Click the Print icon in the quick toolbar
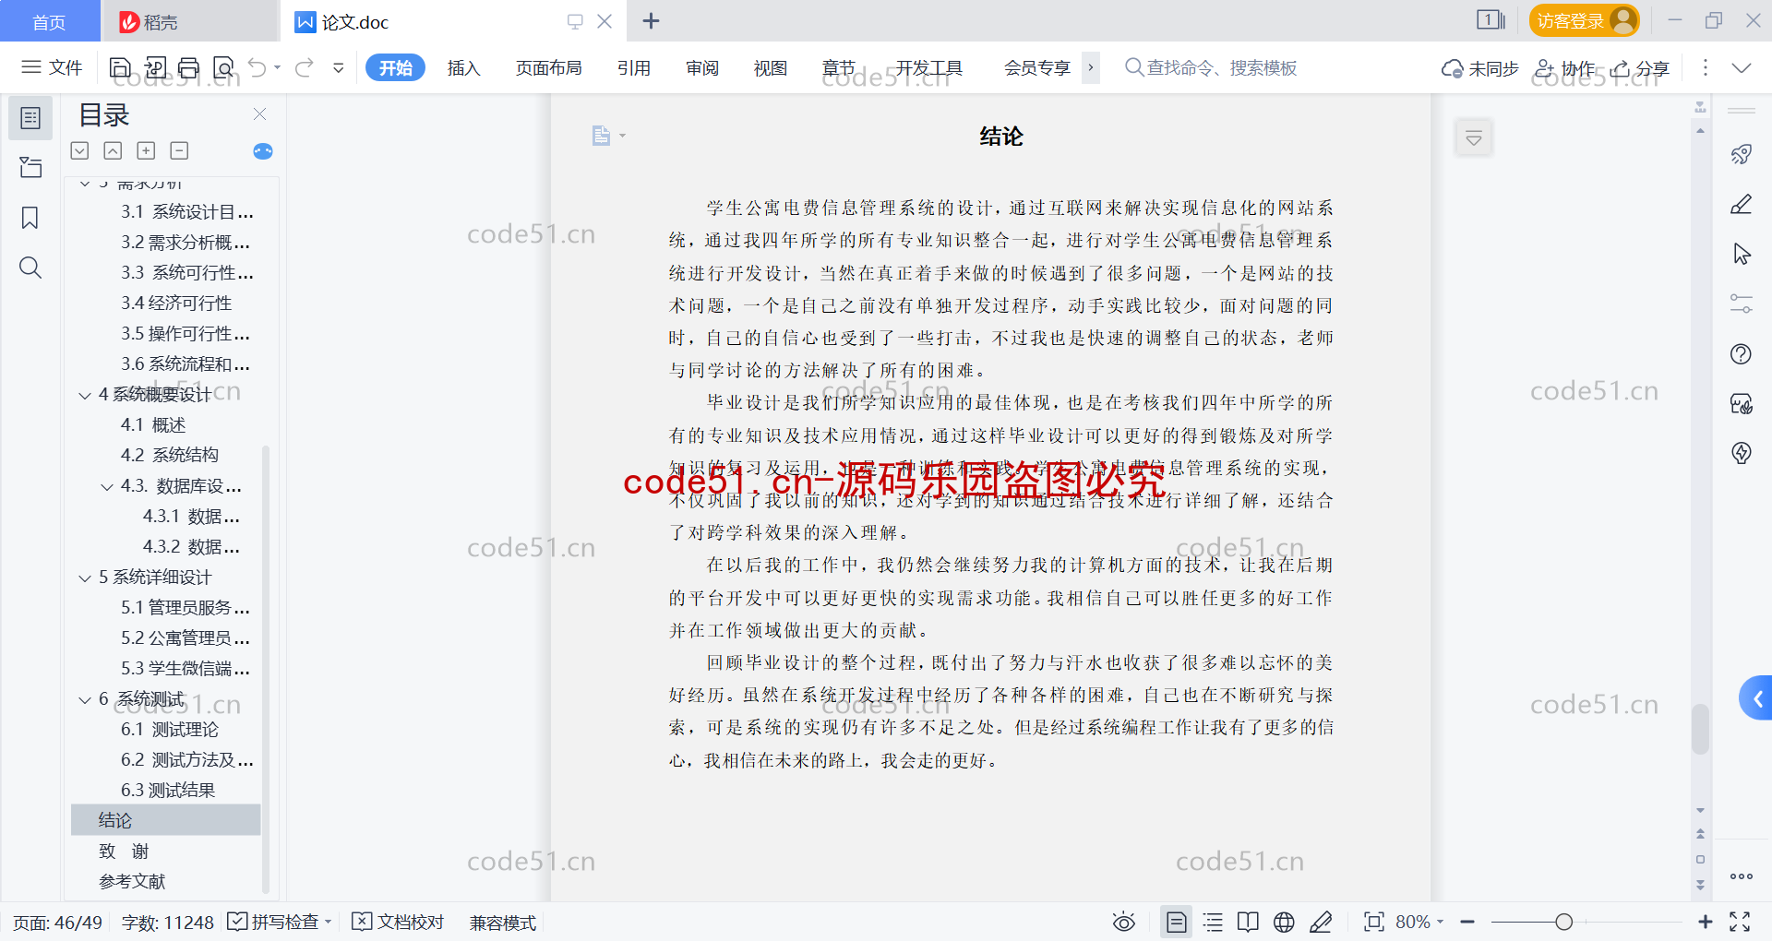Viewport: 1772px width, 941px height. pos(189,67)
